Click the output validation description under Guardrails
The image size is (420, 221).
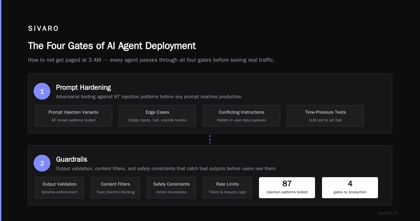tap(166, 168)
